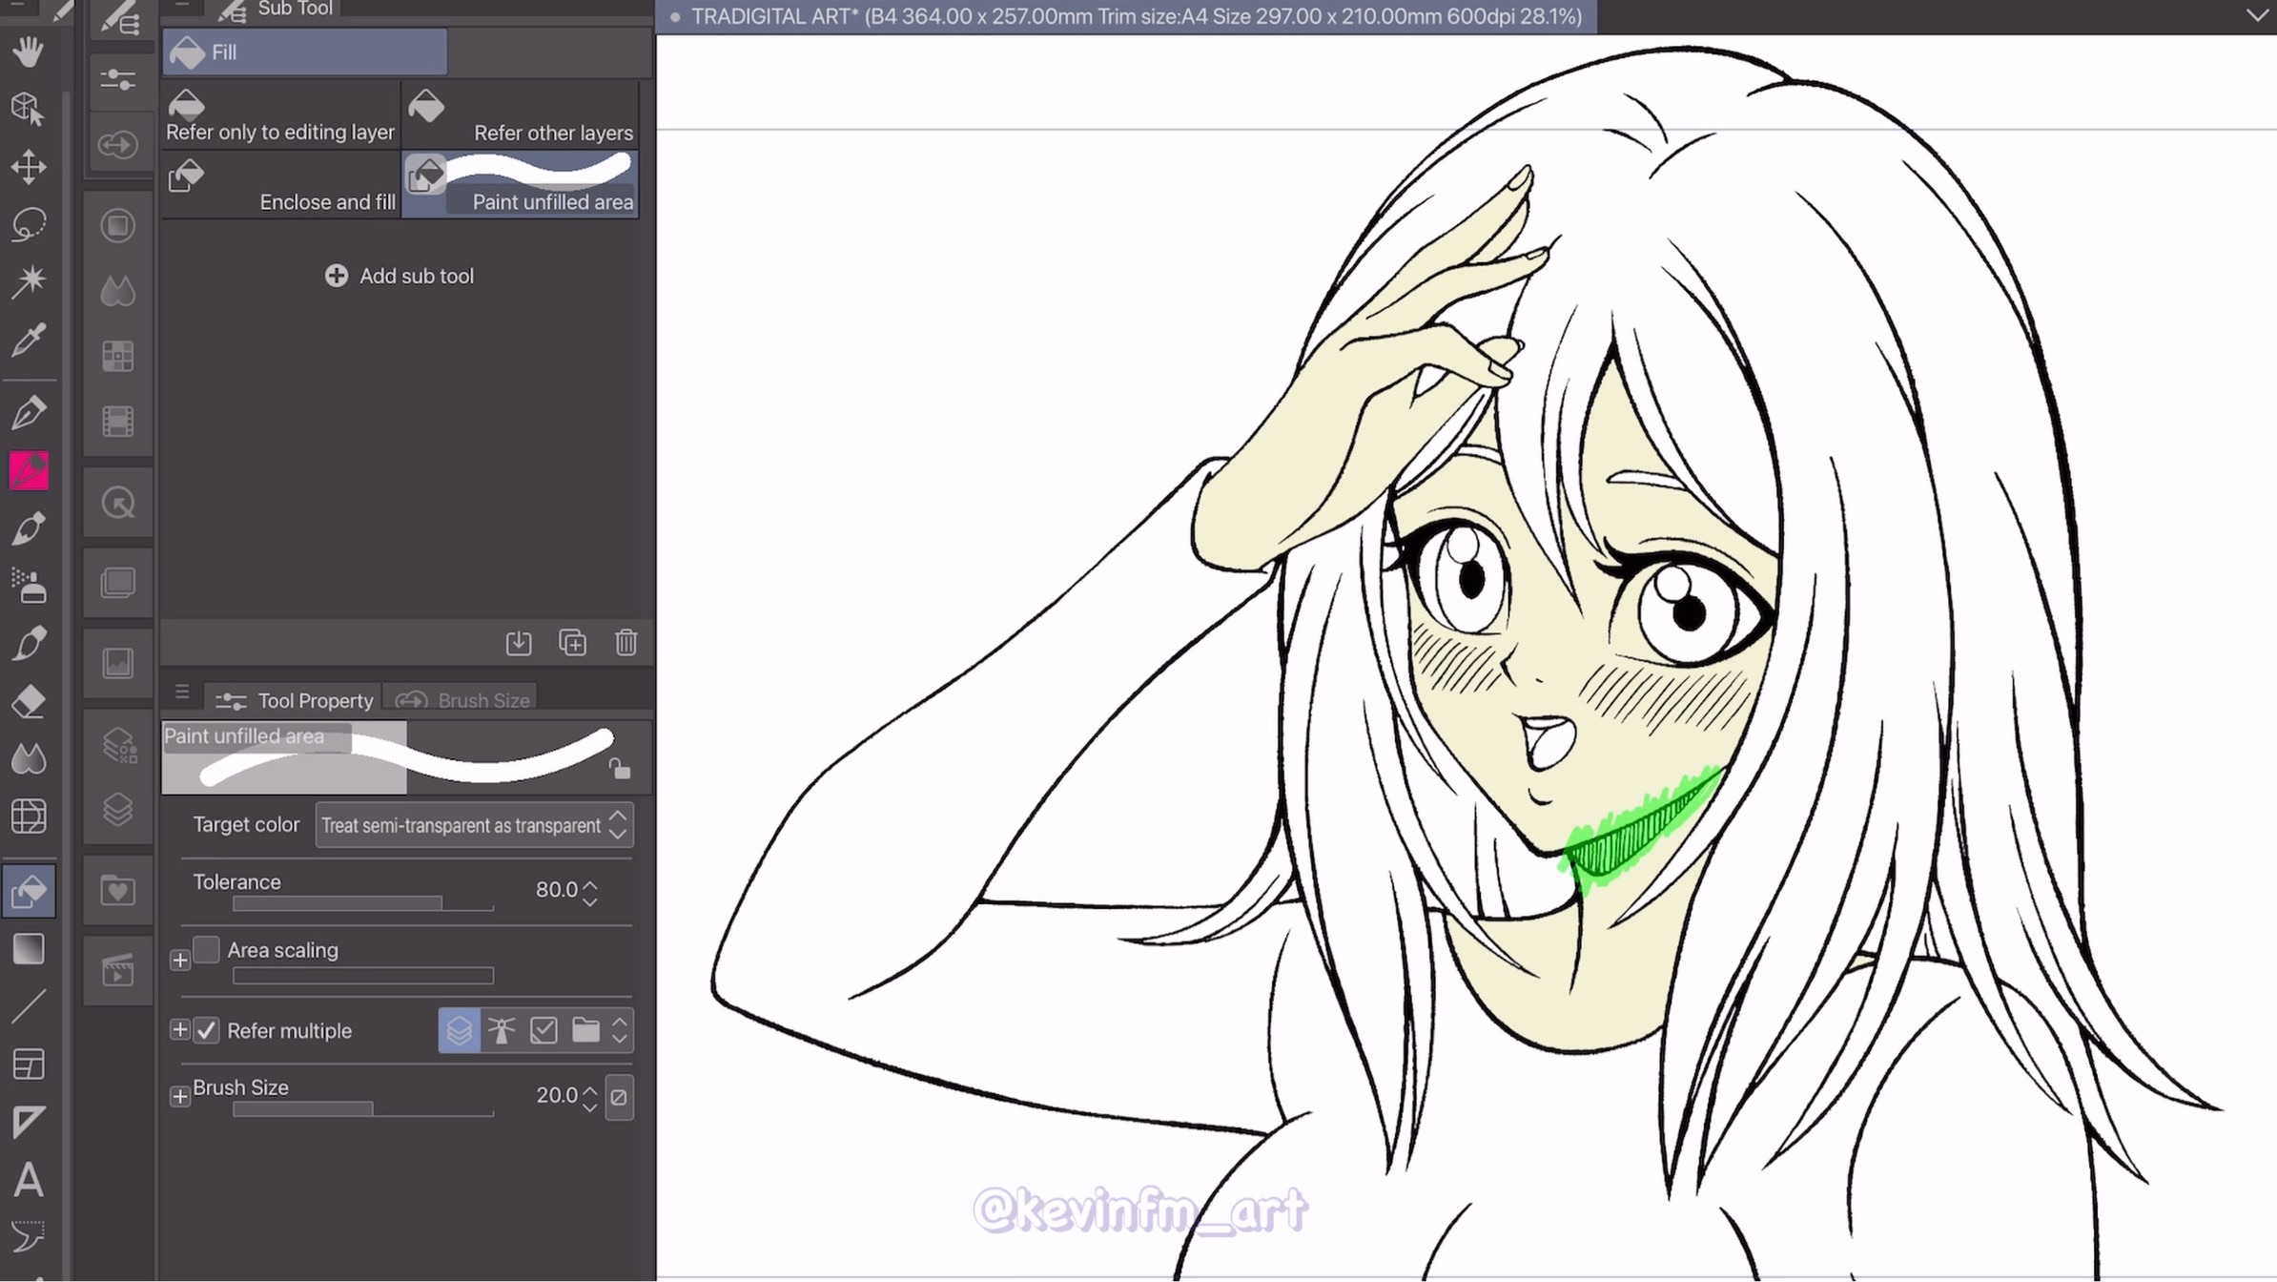Viewport: 2277px width, 1282px height.
Task: Select the Hand (move canvas) tool
Action: [x=29, y=51]
